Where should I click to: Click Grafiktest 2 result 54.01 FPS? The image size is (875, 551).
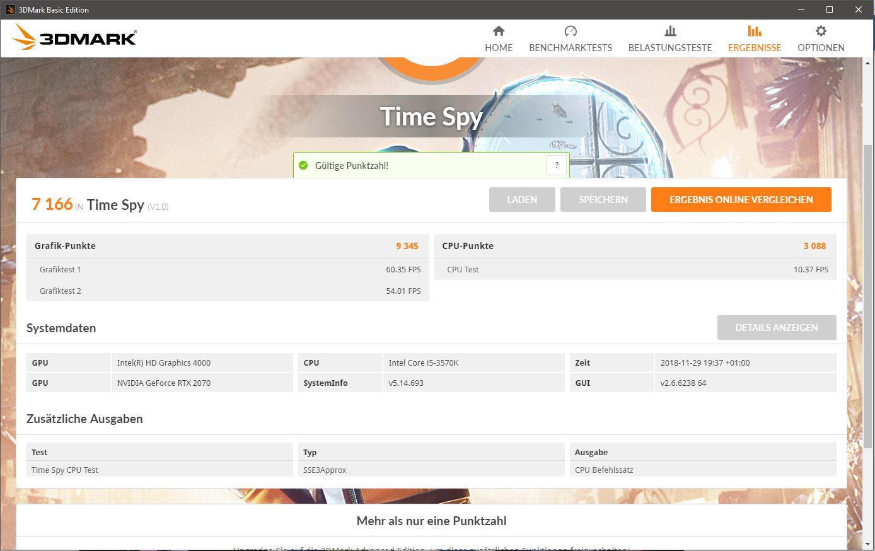pos(403,291)
